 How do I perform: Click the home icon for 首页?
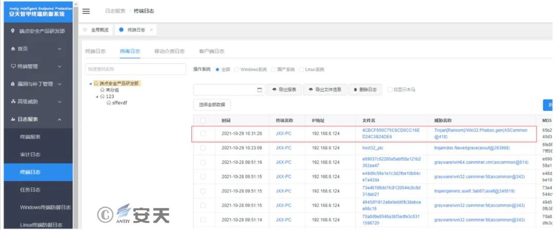[13, 48]
